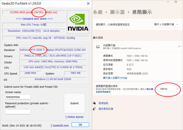Open the Compare your score link
Screen dimensions: 183x130
pyautogui.click(x=34, y=19)
